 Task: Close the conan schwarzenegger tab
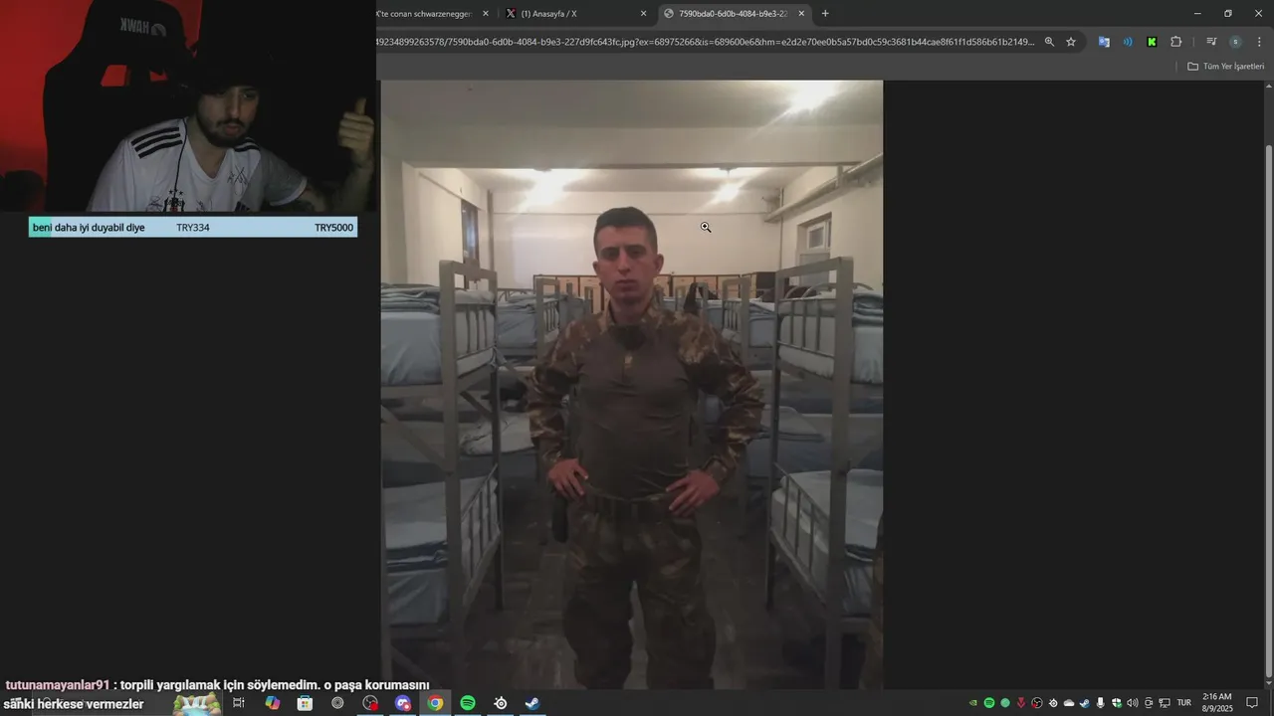(x=486, y=14)
